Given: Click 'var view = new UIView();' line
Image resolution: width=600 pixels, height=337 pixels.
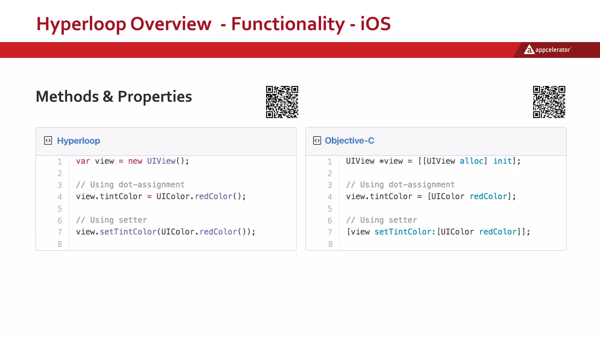Looking at the screenshot, I should 132,161.
